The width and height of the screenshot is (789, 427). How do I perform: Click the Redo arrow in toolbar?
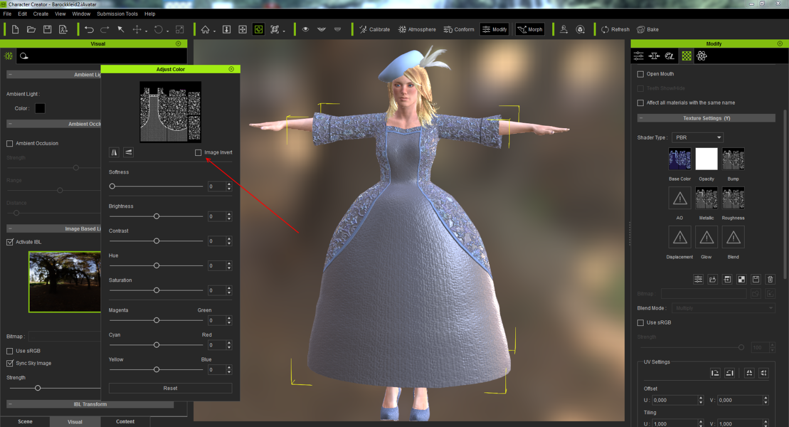click(x=105, y=30)
